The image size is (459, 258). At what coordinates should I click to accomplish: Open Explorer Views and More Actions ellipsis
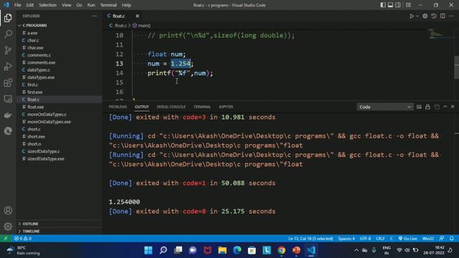94,16
